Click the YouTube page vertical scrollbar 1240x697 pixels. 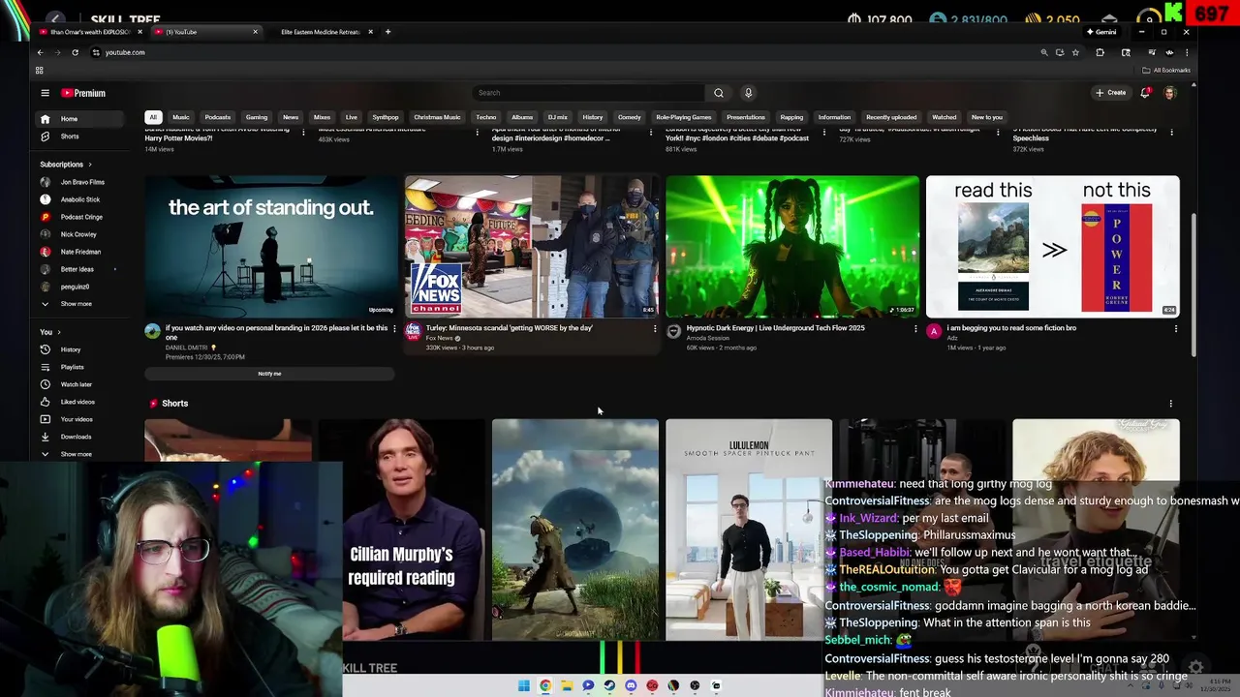click(1193, 287)
